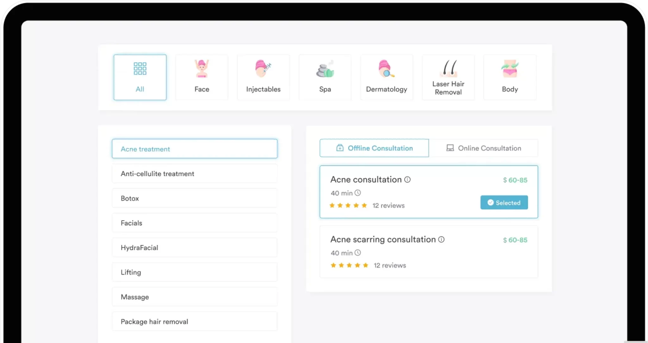Viewport: 648px width, 343px height.
Task: Select the All categories grid icon
Action: pyautogui.click(x=140, y=69)
